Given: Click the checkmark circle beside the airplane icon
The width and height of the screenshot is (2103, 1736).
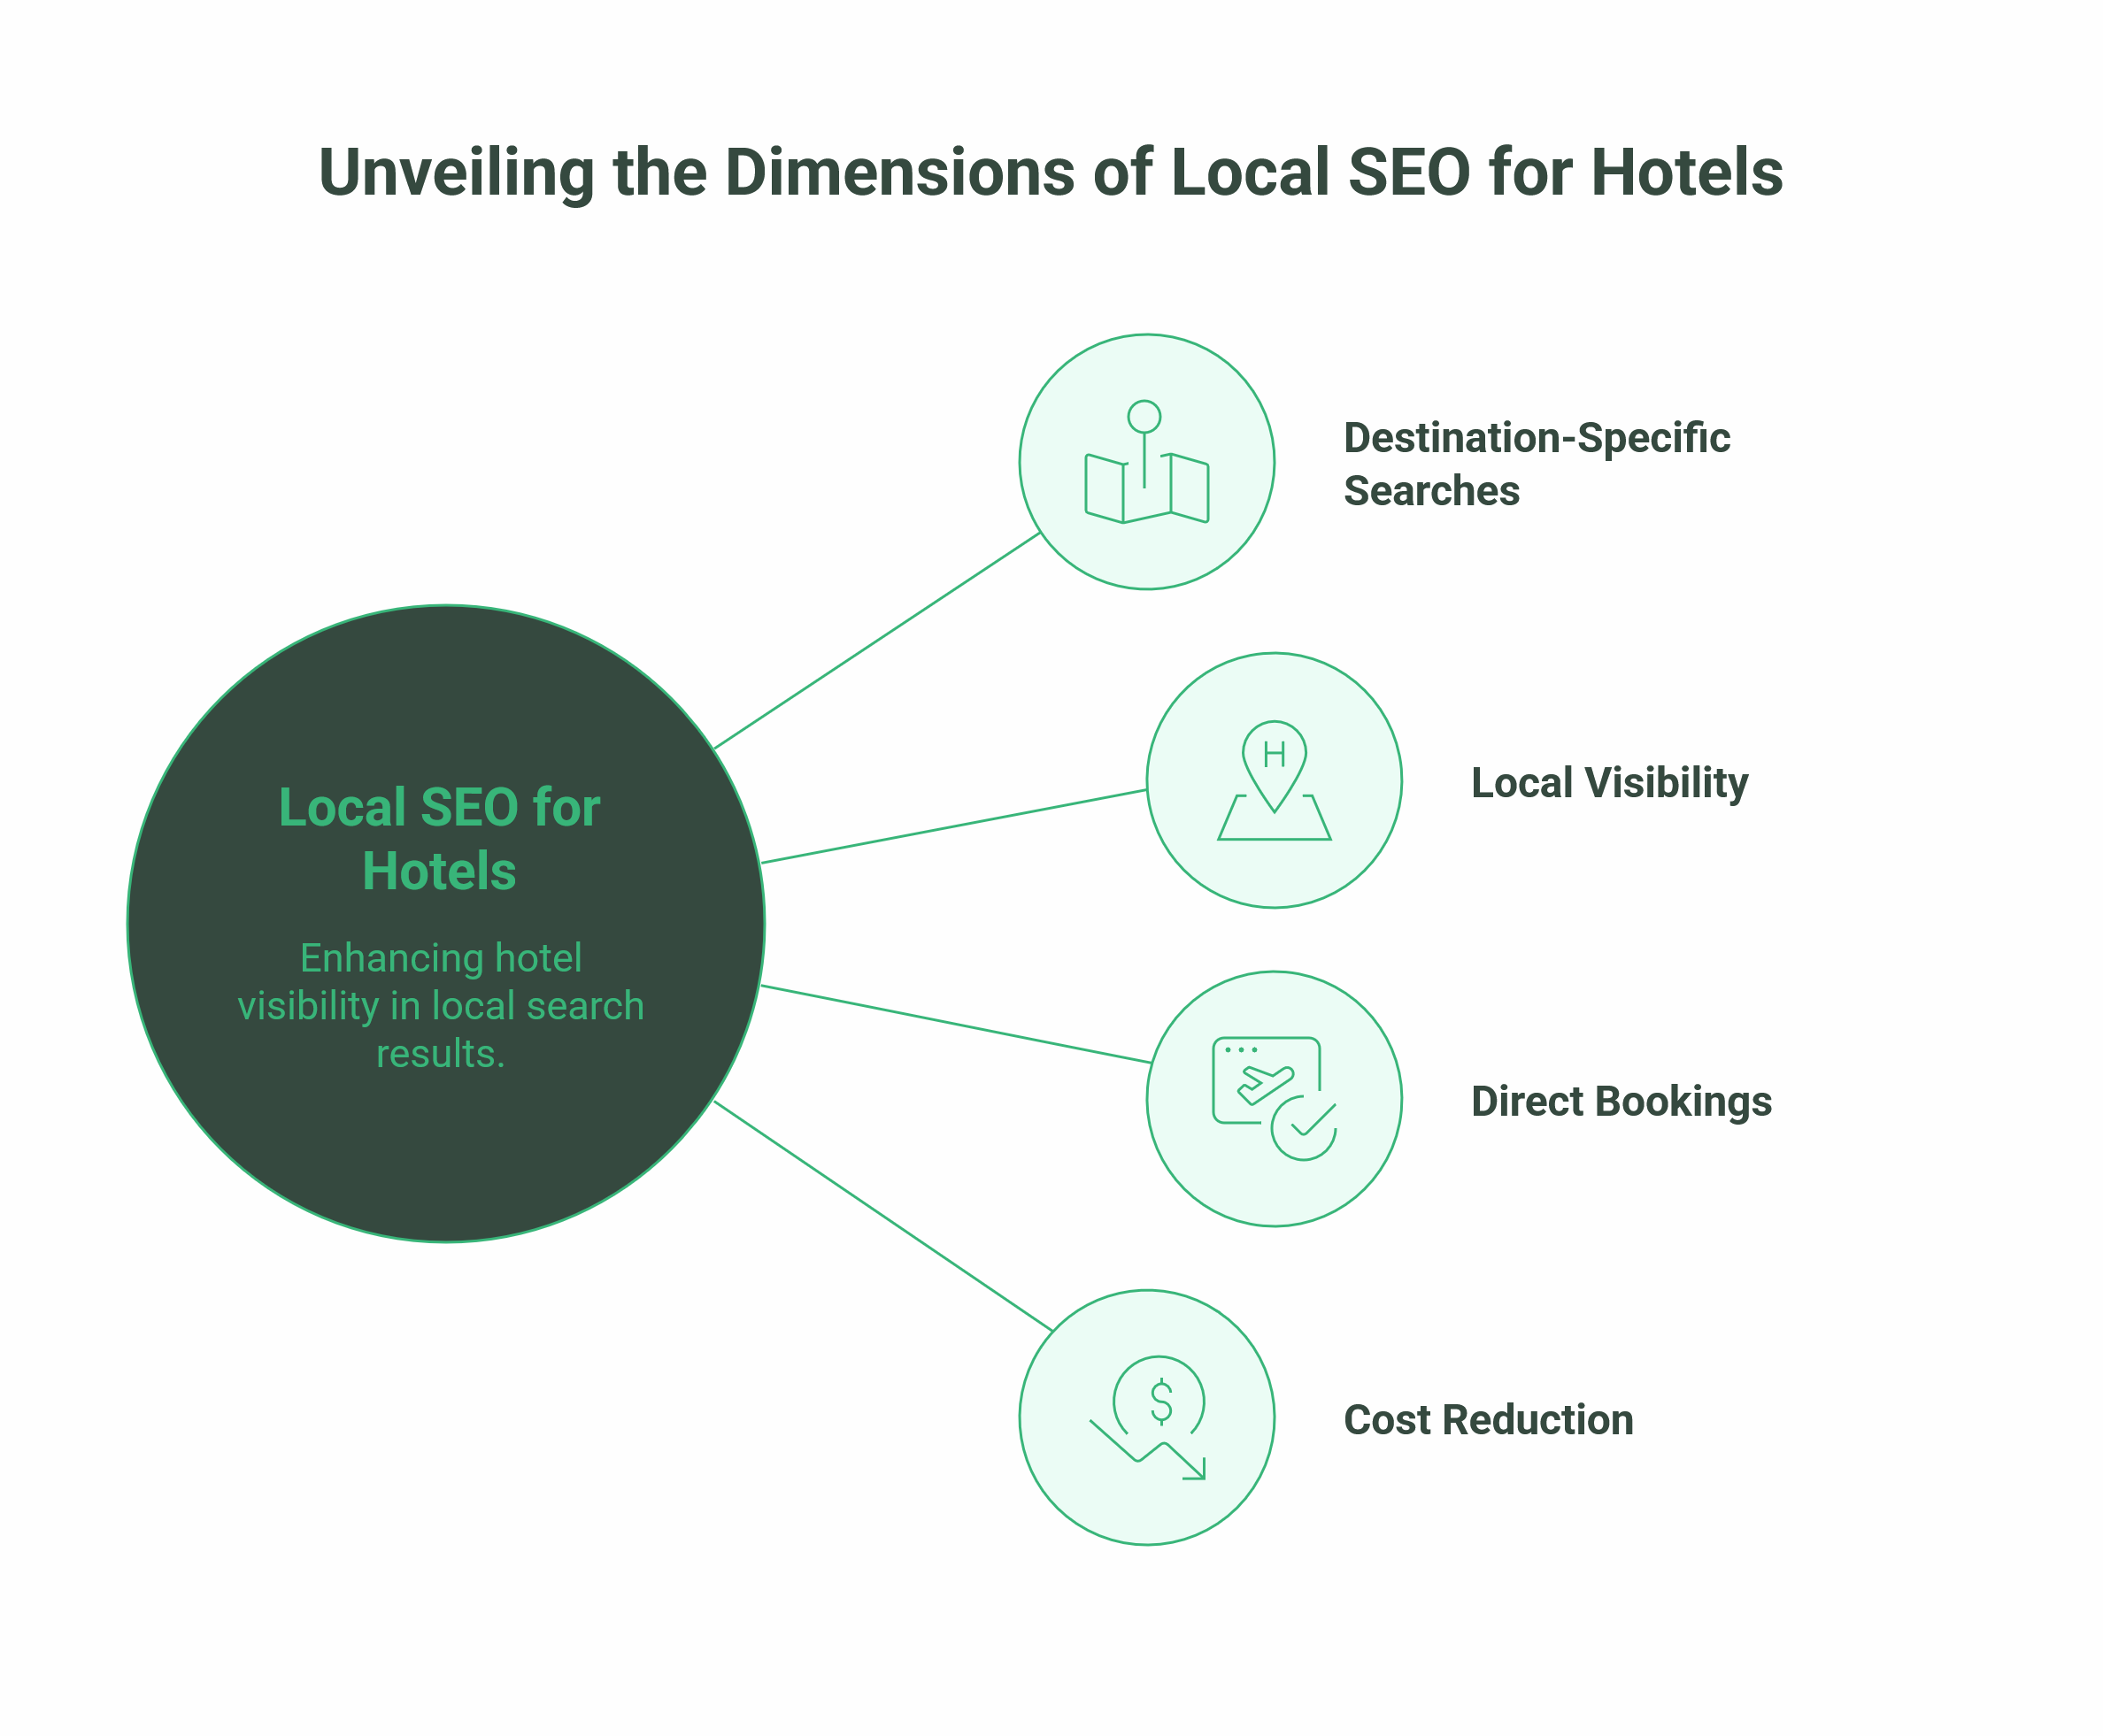Looking at the screenshot, I should point(1306,1130).
